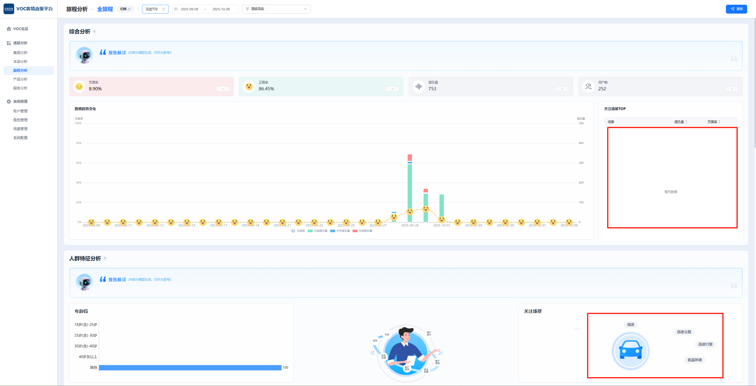
Task: Click the blue car icon in 关注场景
Action: click(x=630, y=351)
